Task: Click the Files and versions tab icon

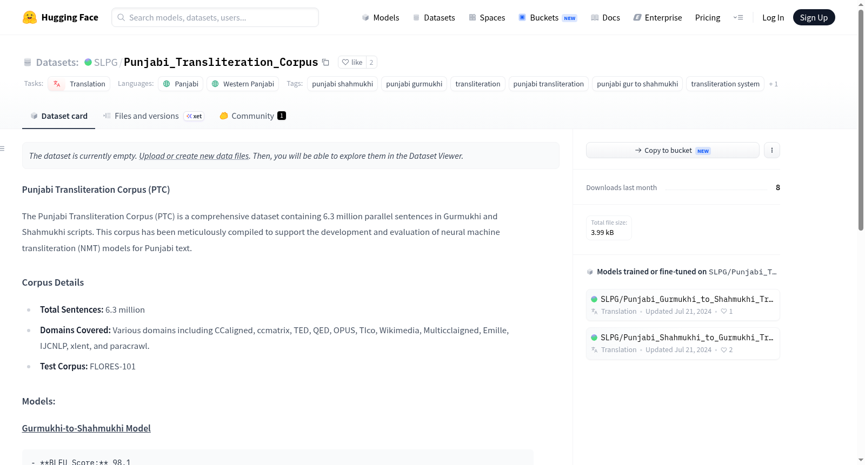Action: [x=107, y=116]
